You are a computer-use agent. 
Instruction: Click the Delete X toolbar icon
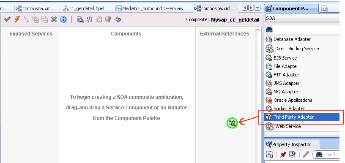click(54, 19)
